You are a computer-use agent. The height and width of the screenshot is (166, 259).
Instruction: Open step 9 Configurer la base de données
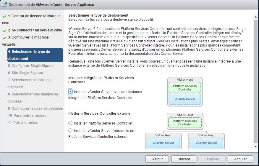[x=35, y=108]
